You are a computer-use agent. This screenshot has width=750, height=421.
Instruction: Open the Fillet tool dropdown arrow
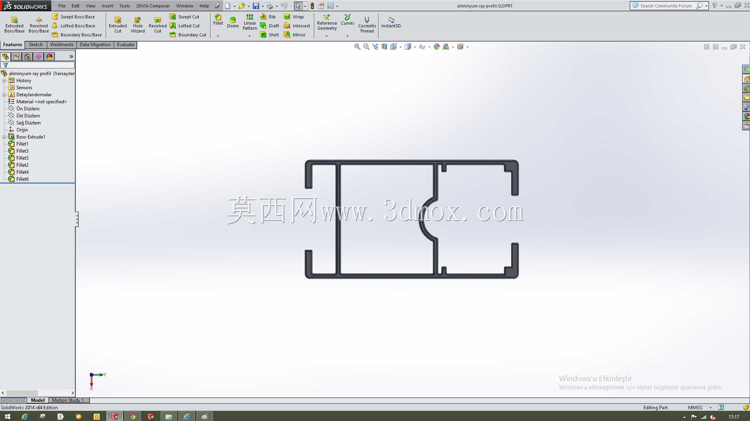coord(218,36)
